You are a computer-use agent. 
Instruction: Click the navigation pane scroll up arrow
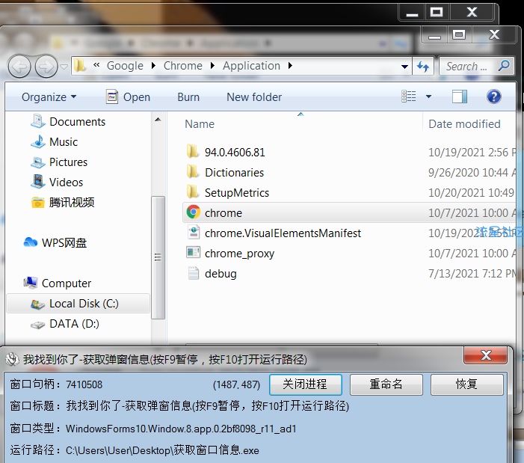tap(158, 120)
